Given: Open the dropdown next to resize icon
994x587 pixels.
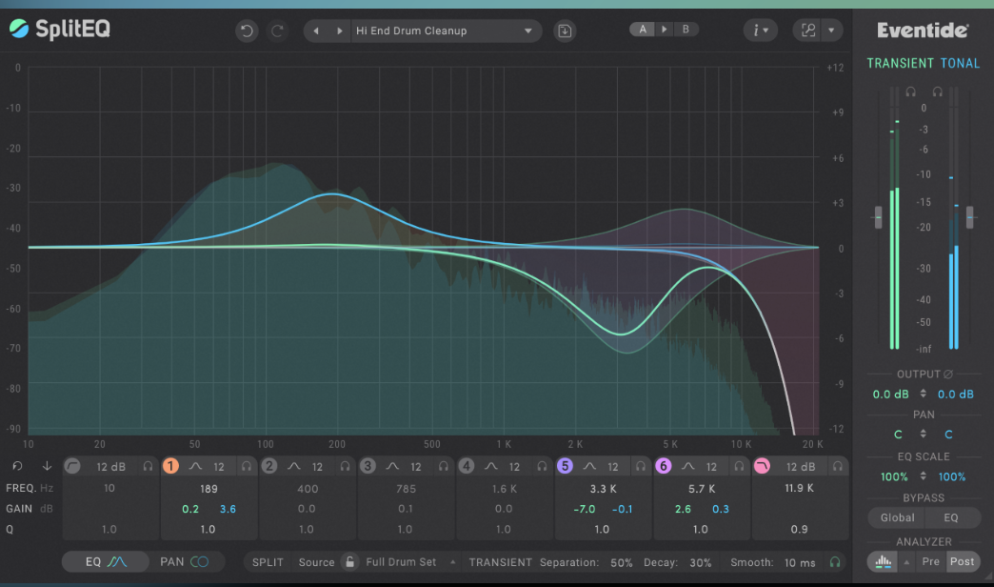Looking at the screenshot, I should tap(831, 30).
